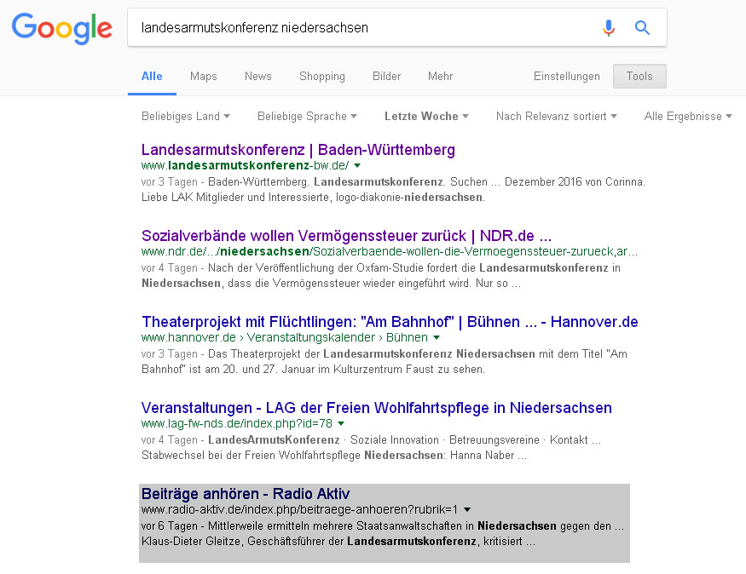Open the Einstellungen menu
The width and height of the screenshot is (746, 574).
[x=566, y=76]
